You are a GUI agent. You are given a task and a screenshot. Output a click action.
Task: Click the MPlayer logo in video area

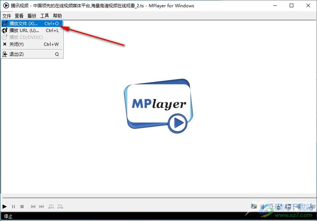click(158, 106)
